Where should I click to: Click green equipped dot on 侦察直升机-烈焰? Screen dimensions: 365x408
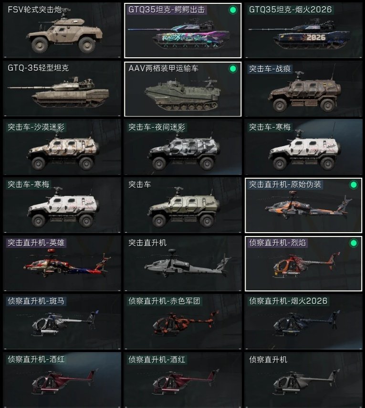pyautogui.click(x=353, y=243)
